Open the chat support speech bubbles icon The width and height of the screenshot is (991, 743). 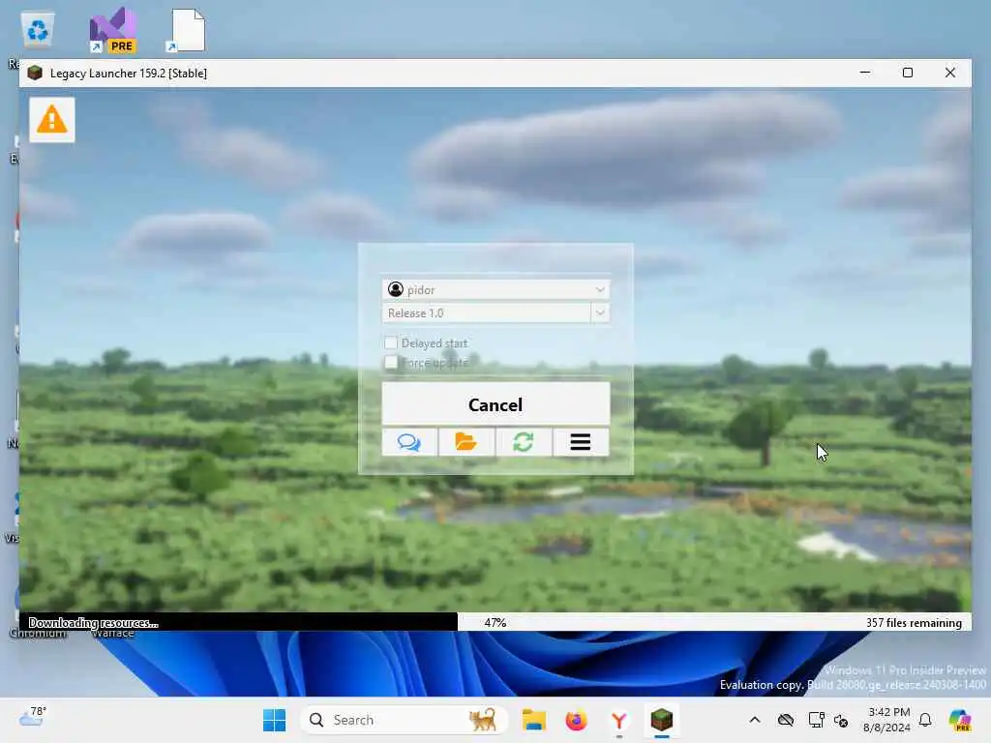pyautogui.click(x=409, y=441)
